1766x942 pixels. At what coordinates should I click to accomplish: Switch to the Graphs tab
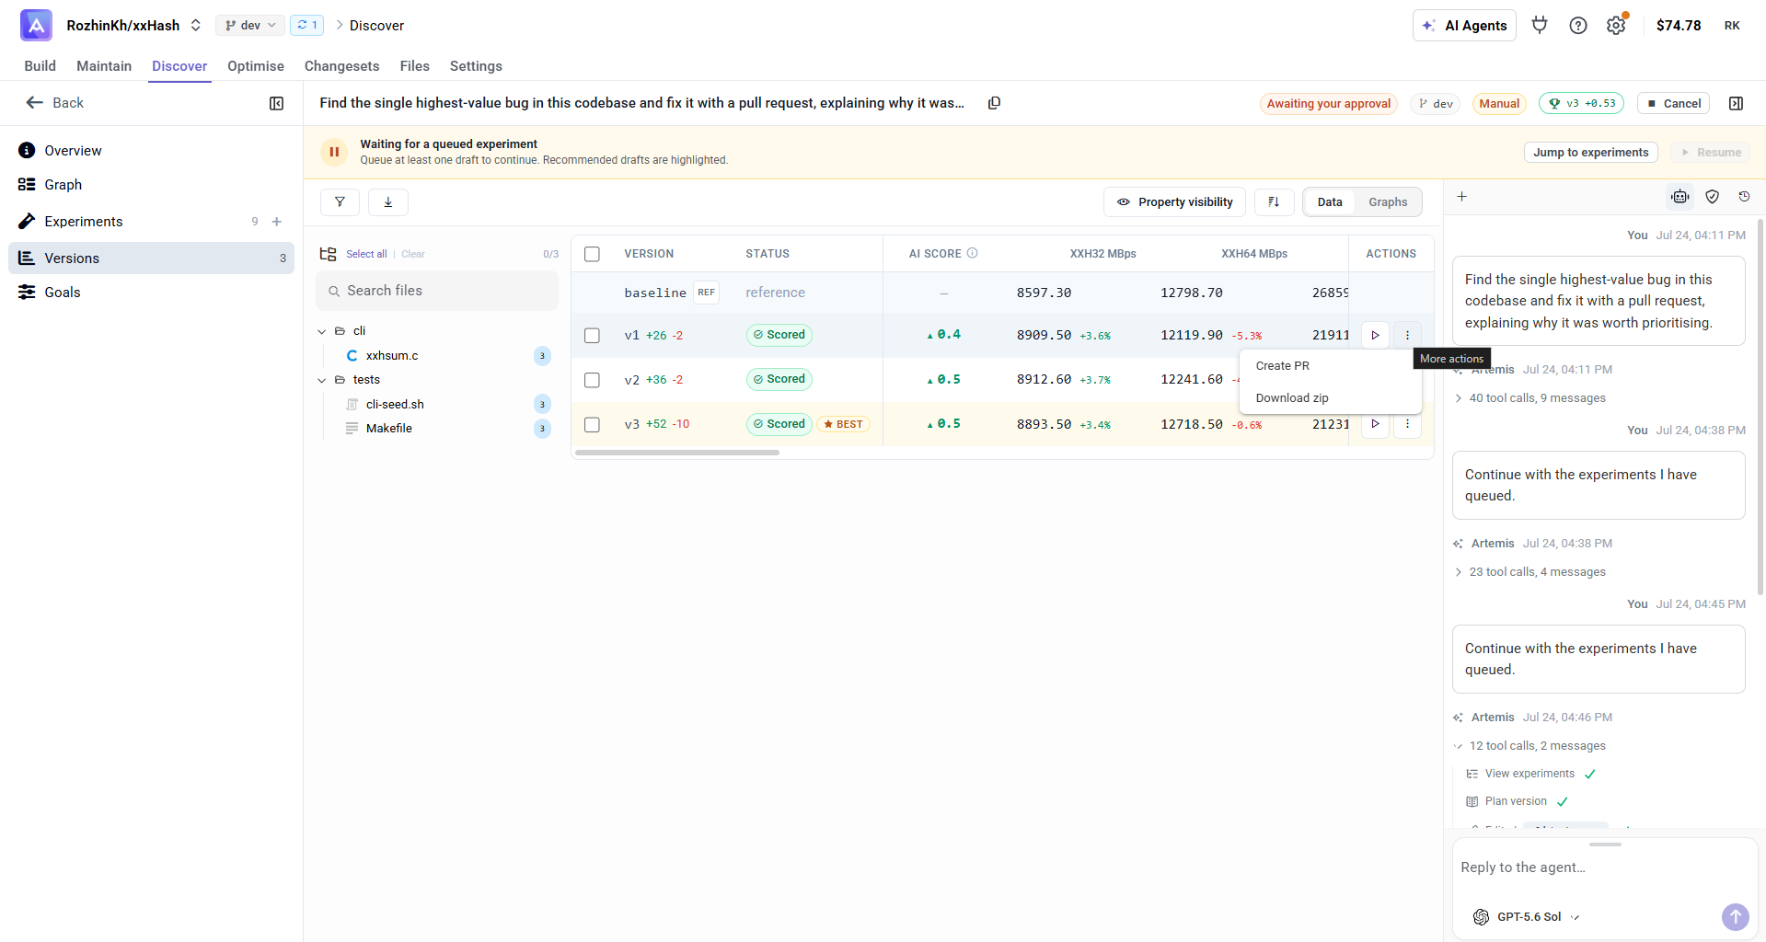point(1387,202)
